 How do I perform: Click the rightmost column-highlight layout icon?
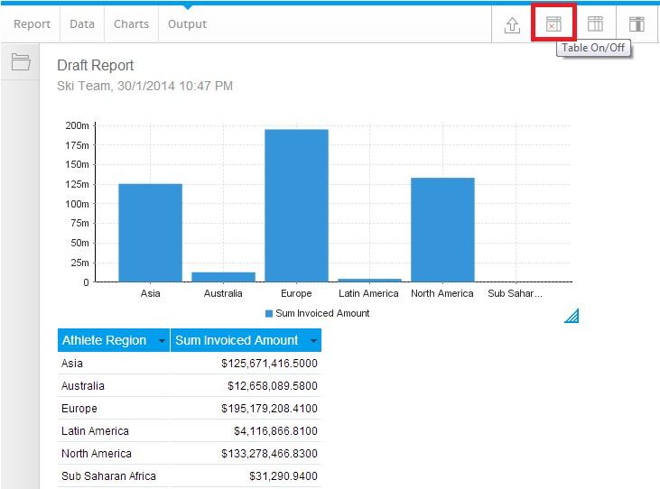[637, 24]
